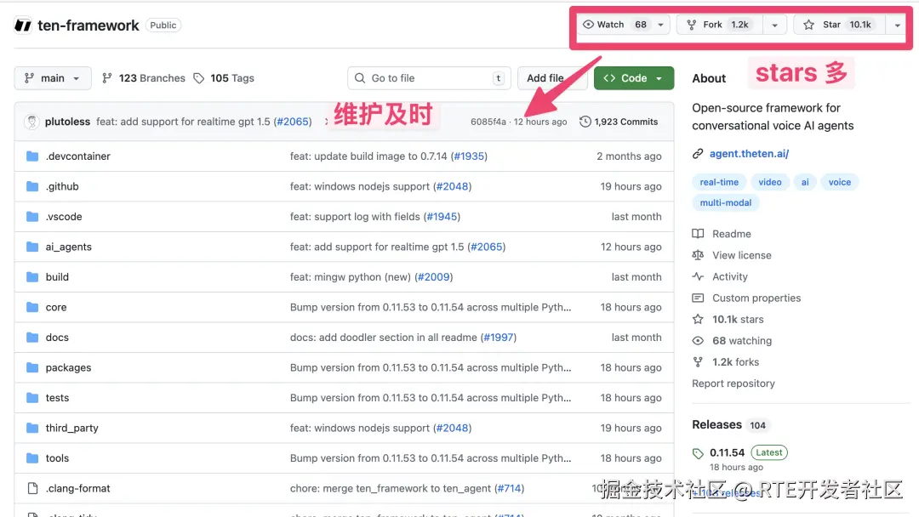This screenshot has width=919, height=517.
Task: Click the ai_agents folder icon
Action: coord(32,247)
